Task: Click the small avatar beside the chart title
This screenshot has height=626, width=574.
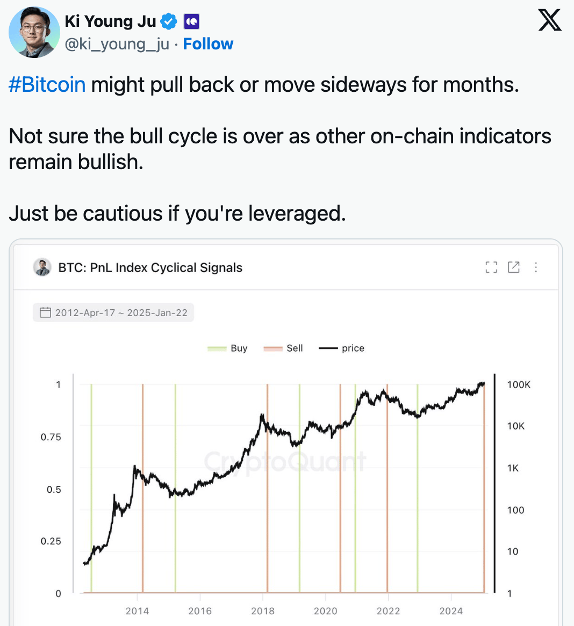Action: (x=42, y=267)
